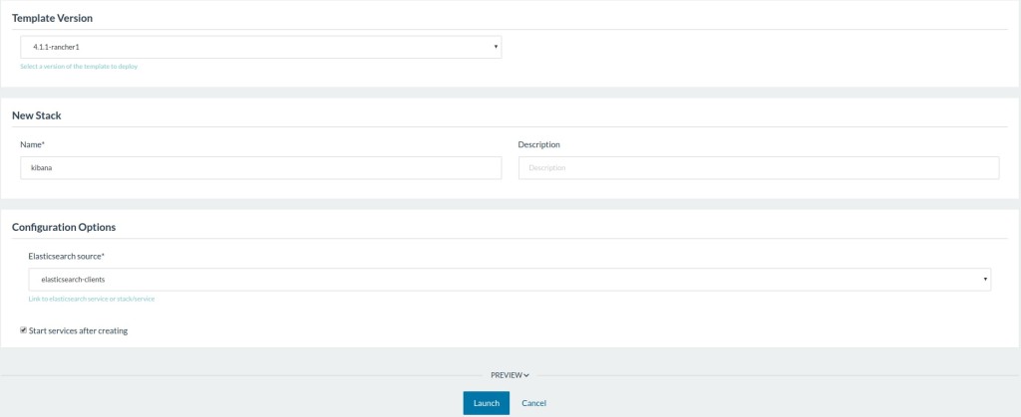Open the Template Version dropdown
1021x417 pixels.
point(259,47)
